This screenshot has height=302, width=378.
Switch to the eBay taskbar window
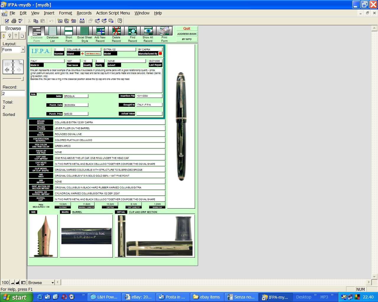(x=139, y=297)
